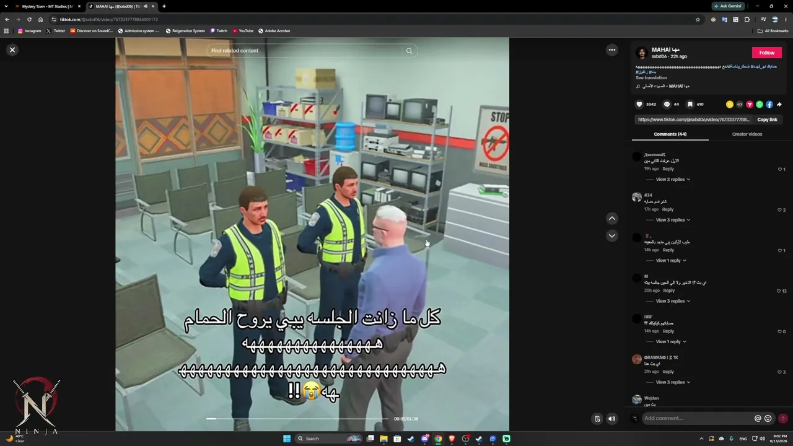Switch to the Creator videos tab
The height and width of the screenshot is (446, 793).
coord(747,134)
